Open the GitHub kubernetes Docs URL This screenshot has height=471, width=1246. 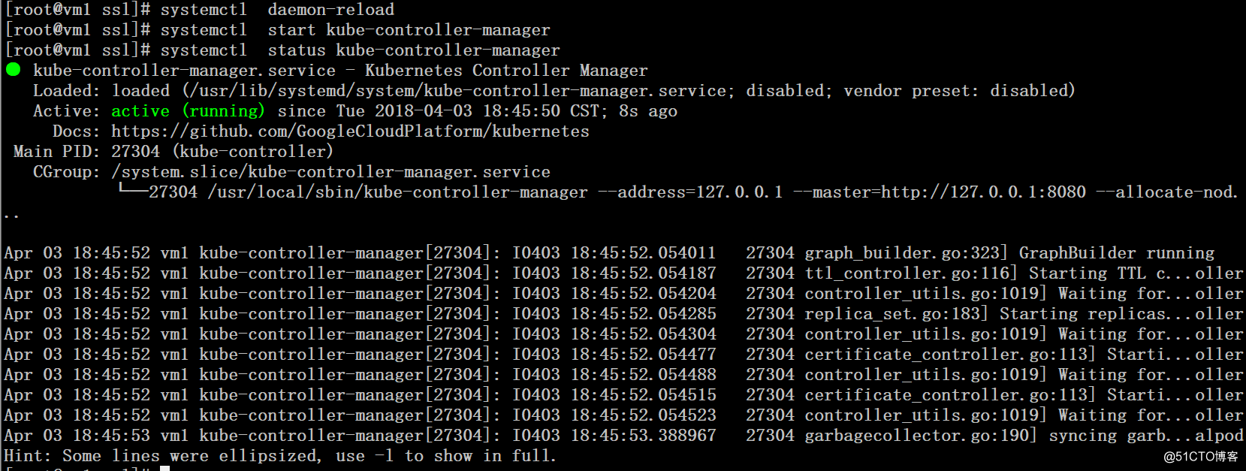click(350, 131)
